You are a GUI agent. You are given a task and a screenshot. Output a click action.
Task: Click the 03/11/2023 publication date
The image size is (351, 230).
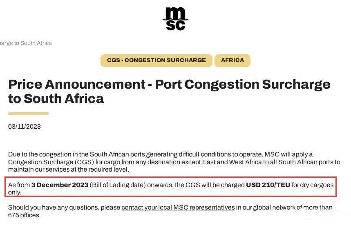tap(25, 127)
